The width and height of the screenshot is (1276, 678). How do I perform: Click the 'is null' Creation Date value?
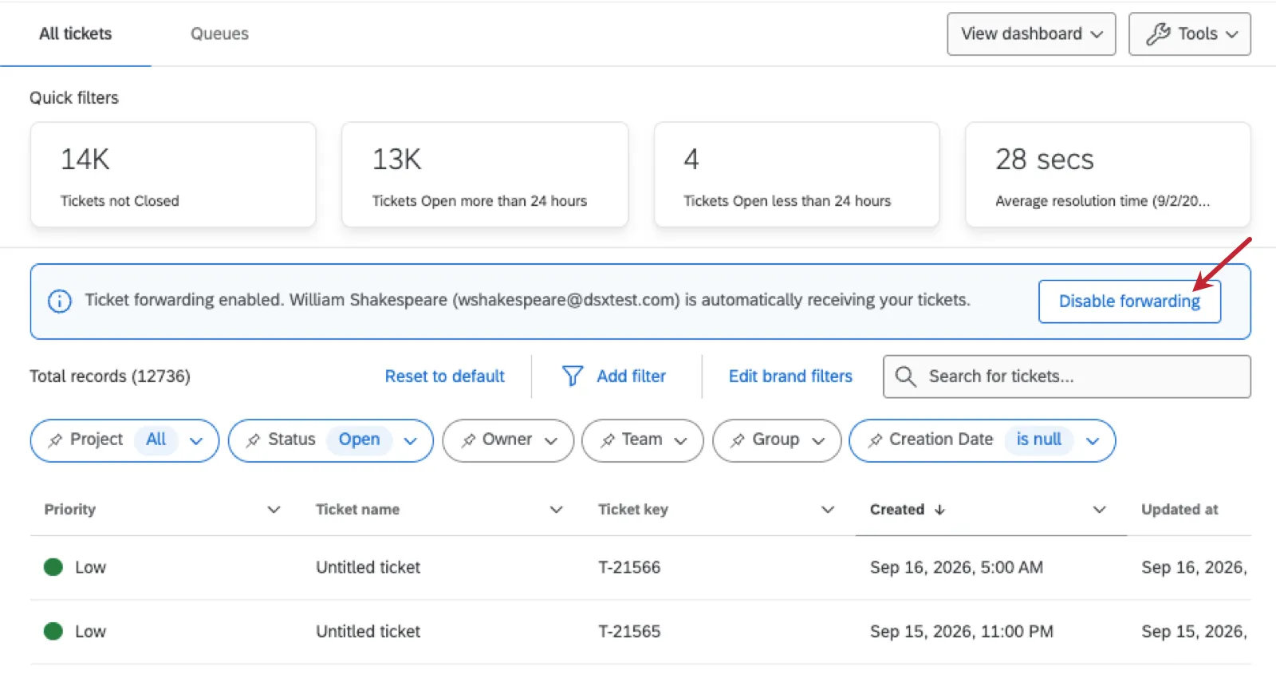1038,440
